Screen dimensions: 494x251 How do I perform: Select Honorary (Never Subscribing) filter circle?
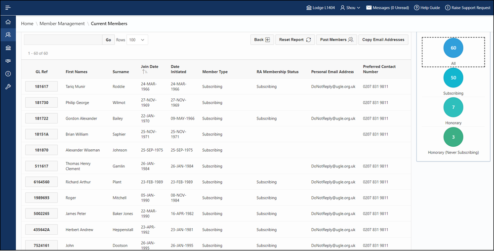[x=453, y=137]
